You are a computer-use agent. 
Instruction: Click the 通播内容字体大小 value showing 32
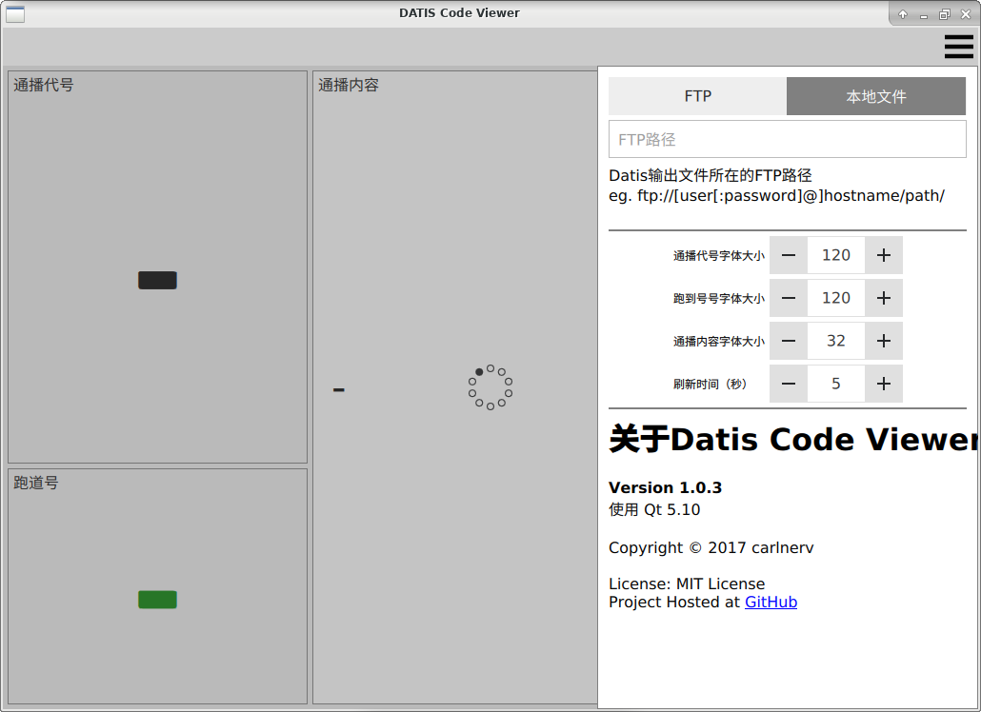pyautogui.click(x=836, y=341)
